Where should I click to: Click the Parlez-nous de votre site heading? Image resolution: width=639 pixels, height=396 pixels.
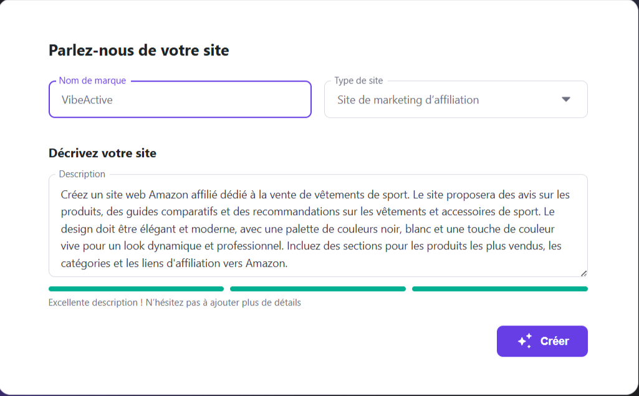(139, 50)
